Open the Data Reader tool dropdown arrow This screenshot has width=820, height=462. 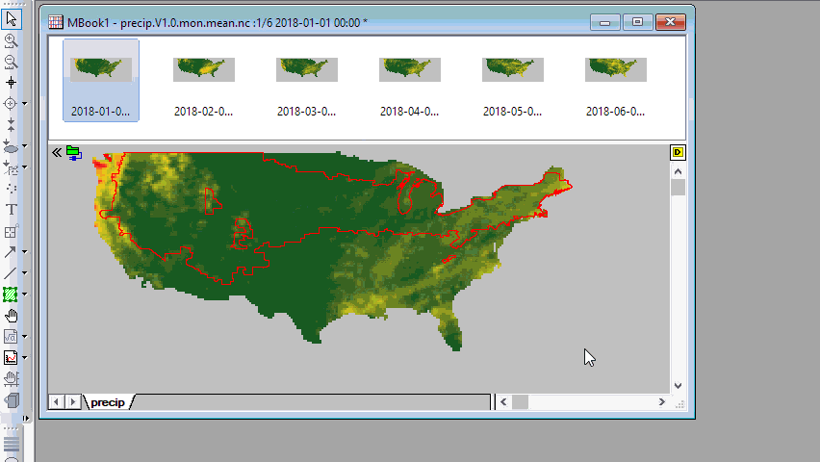(24, 104)
